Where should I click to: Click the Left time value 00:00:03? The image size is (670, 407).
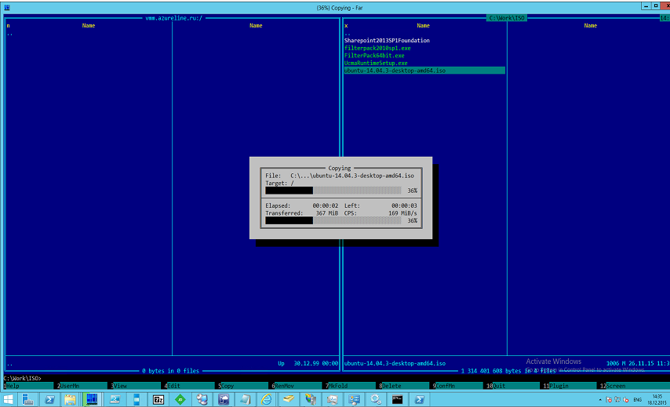tap(404, 205)
